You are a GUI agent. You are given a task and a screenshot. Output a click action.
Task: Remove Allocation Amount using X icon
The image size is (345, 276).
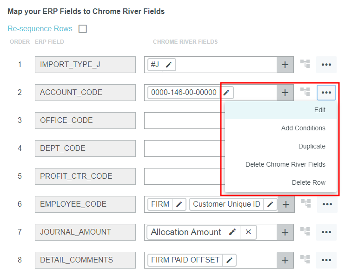(248, 232)
